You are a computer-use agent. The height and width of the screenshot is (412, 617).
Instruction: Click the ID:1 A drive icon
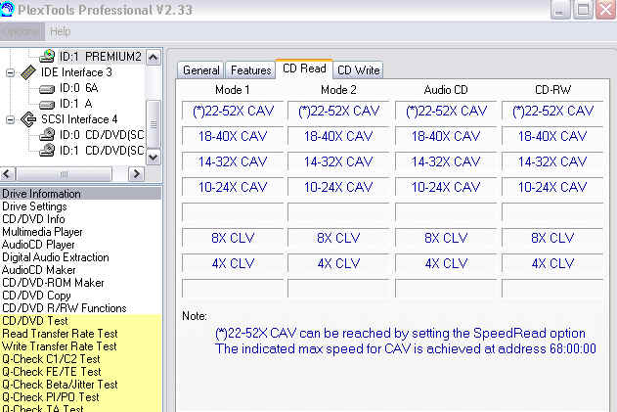tap(47, 105)
